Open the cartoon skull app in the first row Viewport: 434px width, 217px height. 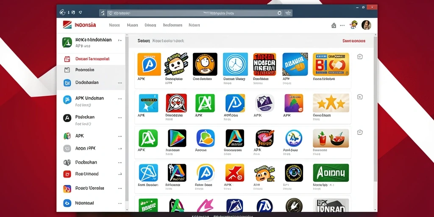point(176,64)
